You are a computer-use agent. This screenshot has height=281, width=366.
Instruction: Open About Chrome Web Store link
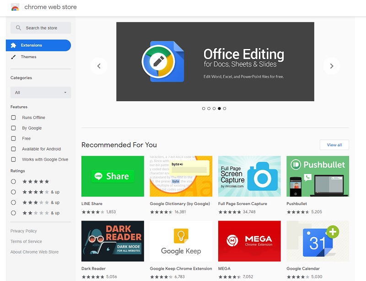tap(35, 252)
